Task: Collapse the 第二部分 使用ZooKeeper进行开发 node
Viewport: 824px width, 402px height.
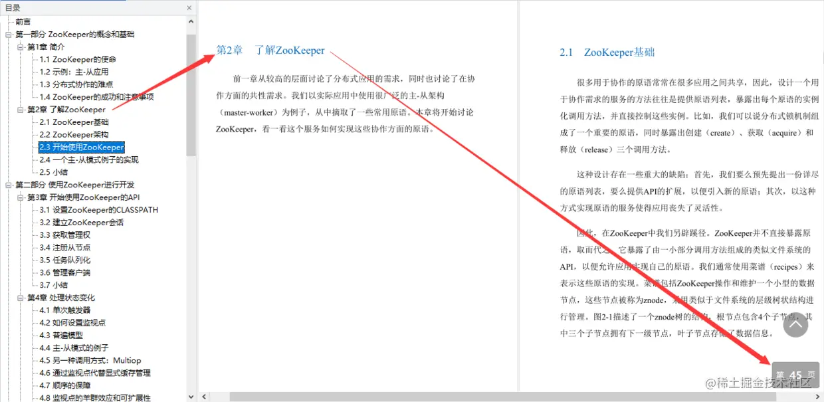Action: pos(9,185)
